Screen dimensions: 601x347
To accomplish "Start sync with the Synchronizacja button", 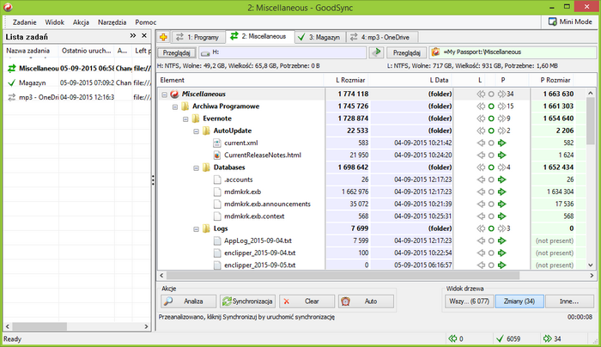I will (x=246, y=301).
